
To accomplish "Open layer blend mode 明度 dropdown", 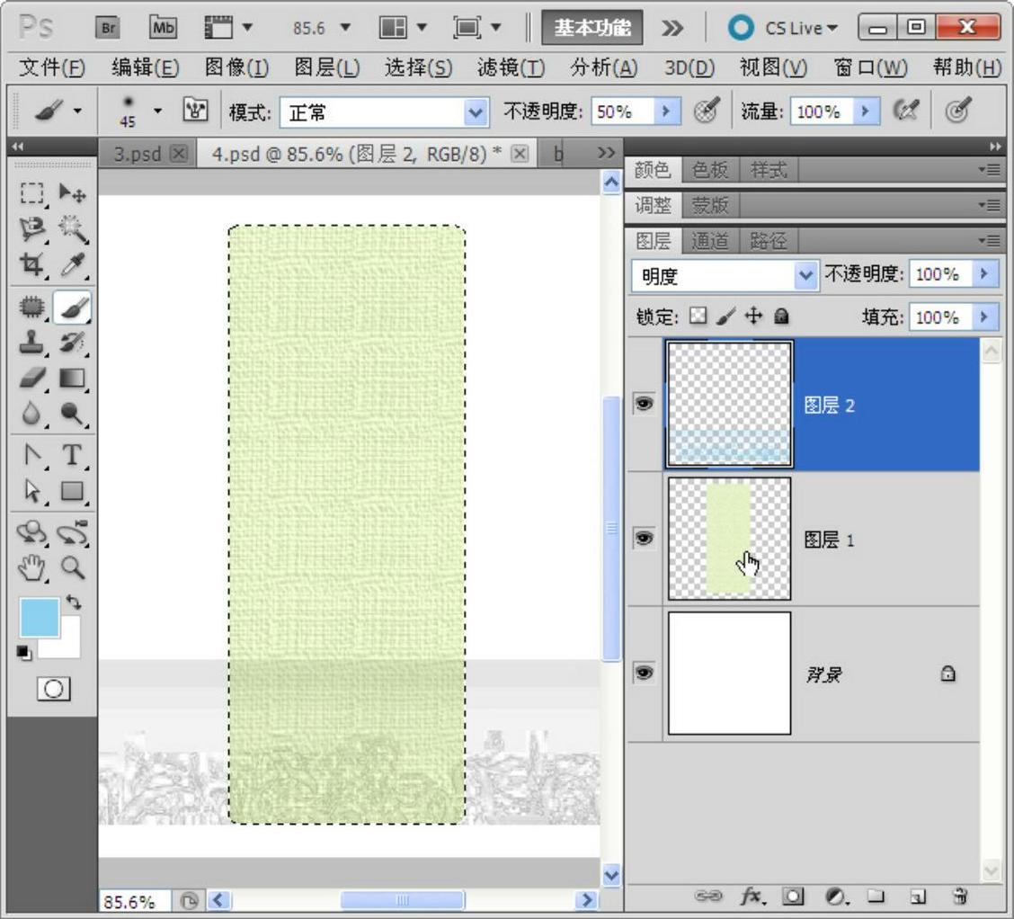I will pos(805,275).
